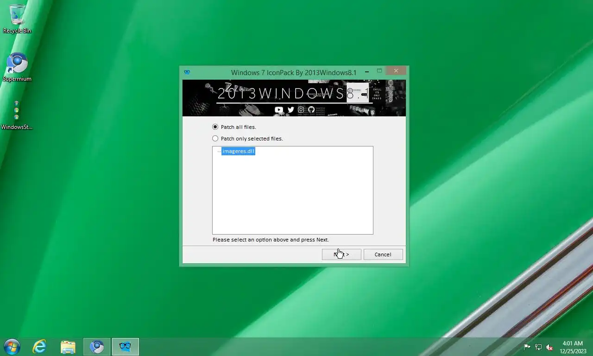Click GitHub icon in installer banner

pos(311,110)
